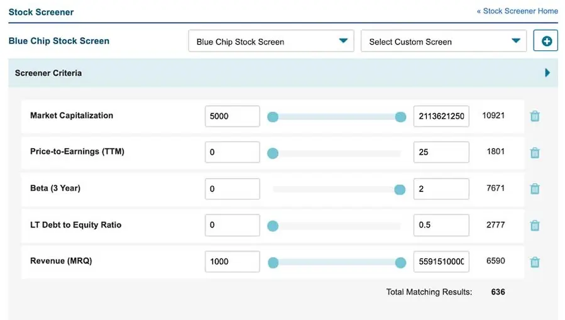The image size is (565, 320).
Task: Click the Price-to-Earnings slider's left handle
Action: 273,153
